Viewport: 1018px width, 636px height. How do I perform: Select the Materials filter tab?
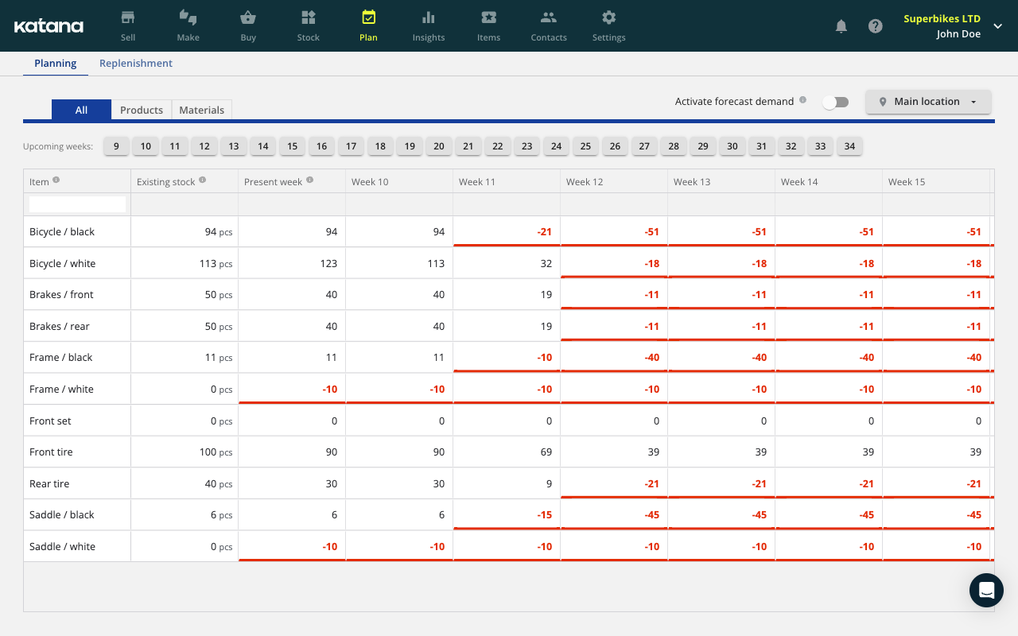coord(202,111)
